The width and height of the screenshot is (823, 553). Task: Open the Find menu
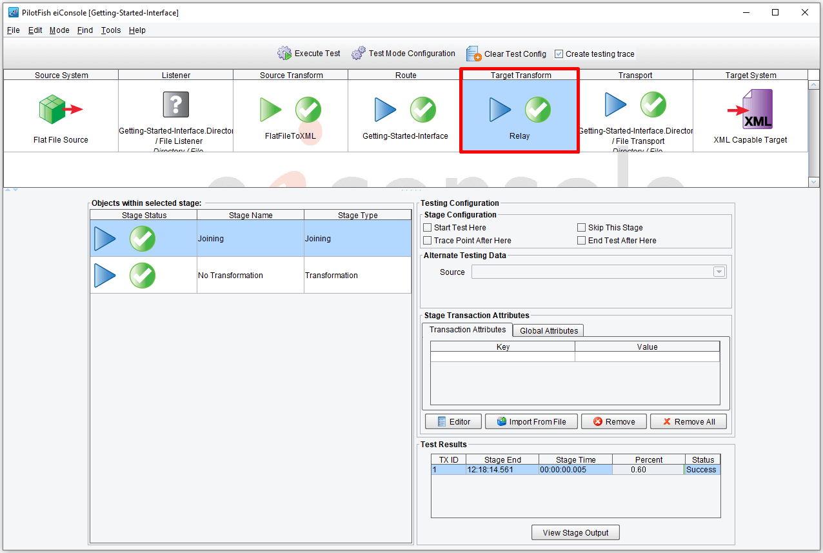85,30
